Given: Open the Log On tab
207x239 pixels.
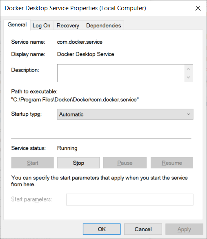Looking at the screenshot, I should click(42, 25).
